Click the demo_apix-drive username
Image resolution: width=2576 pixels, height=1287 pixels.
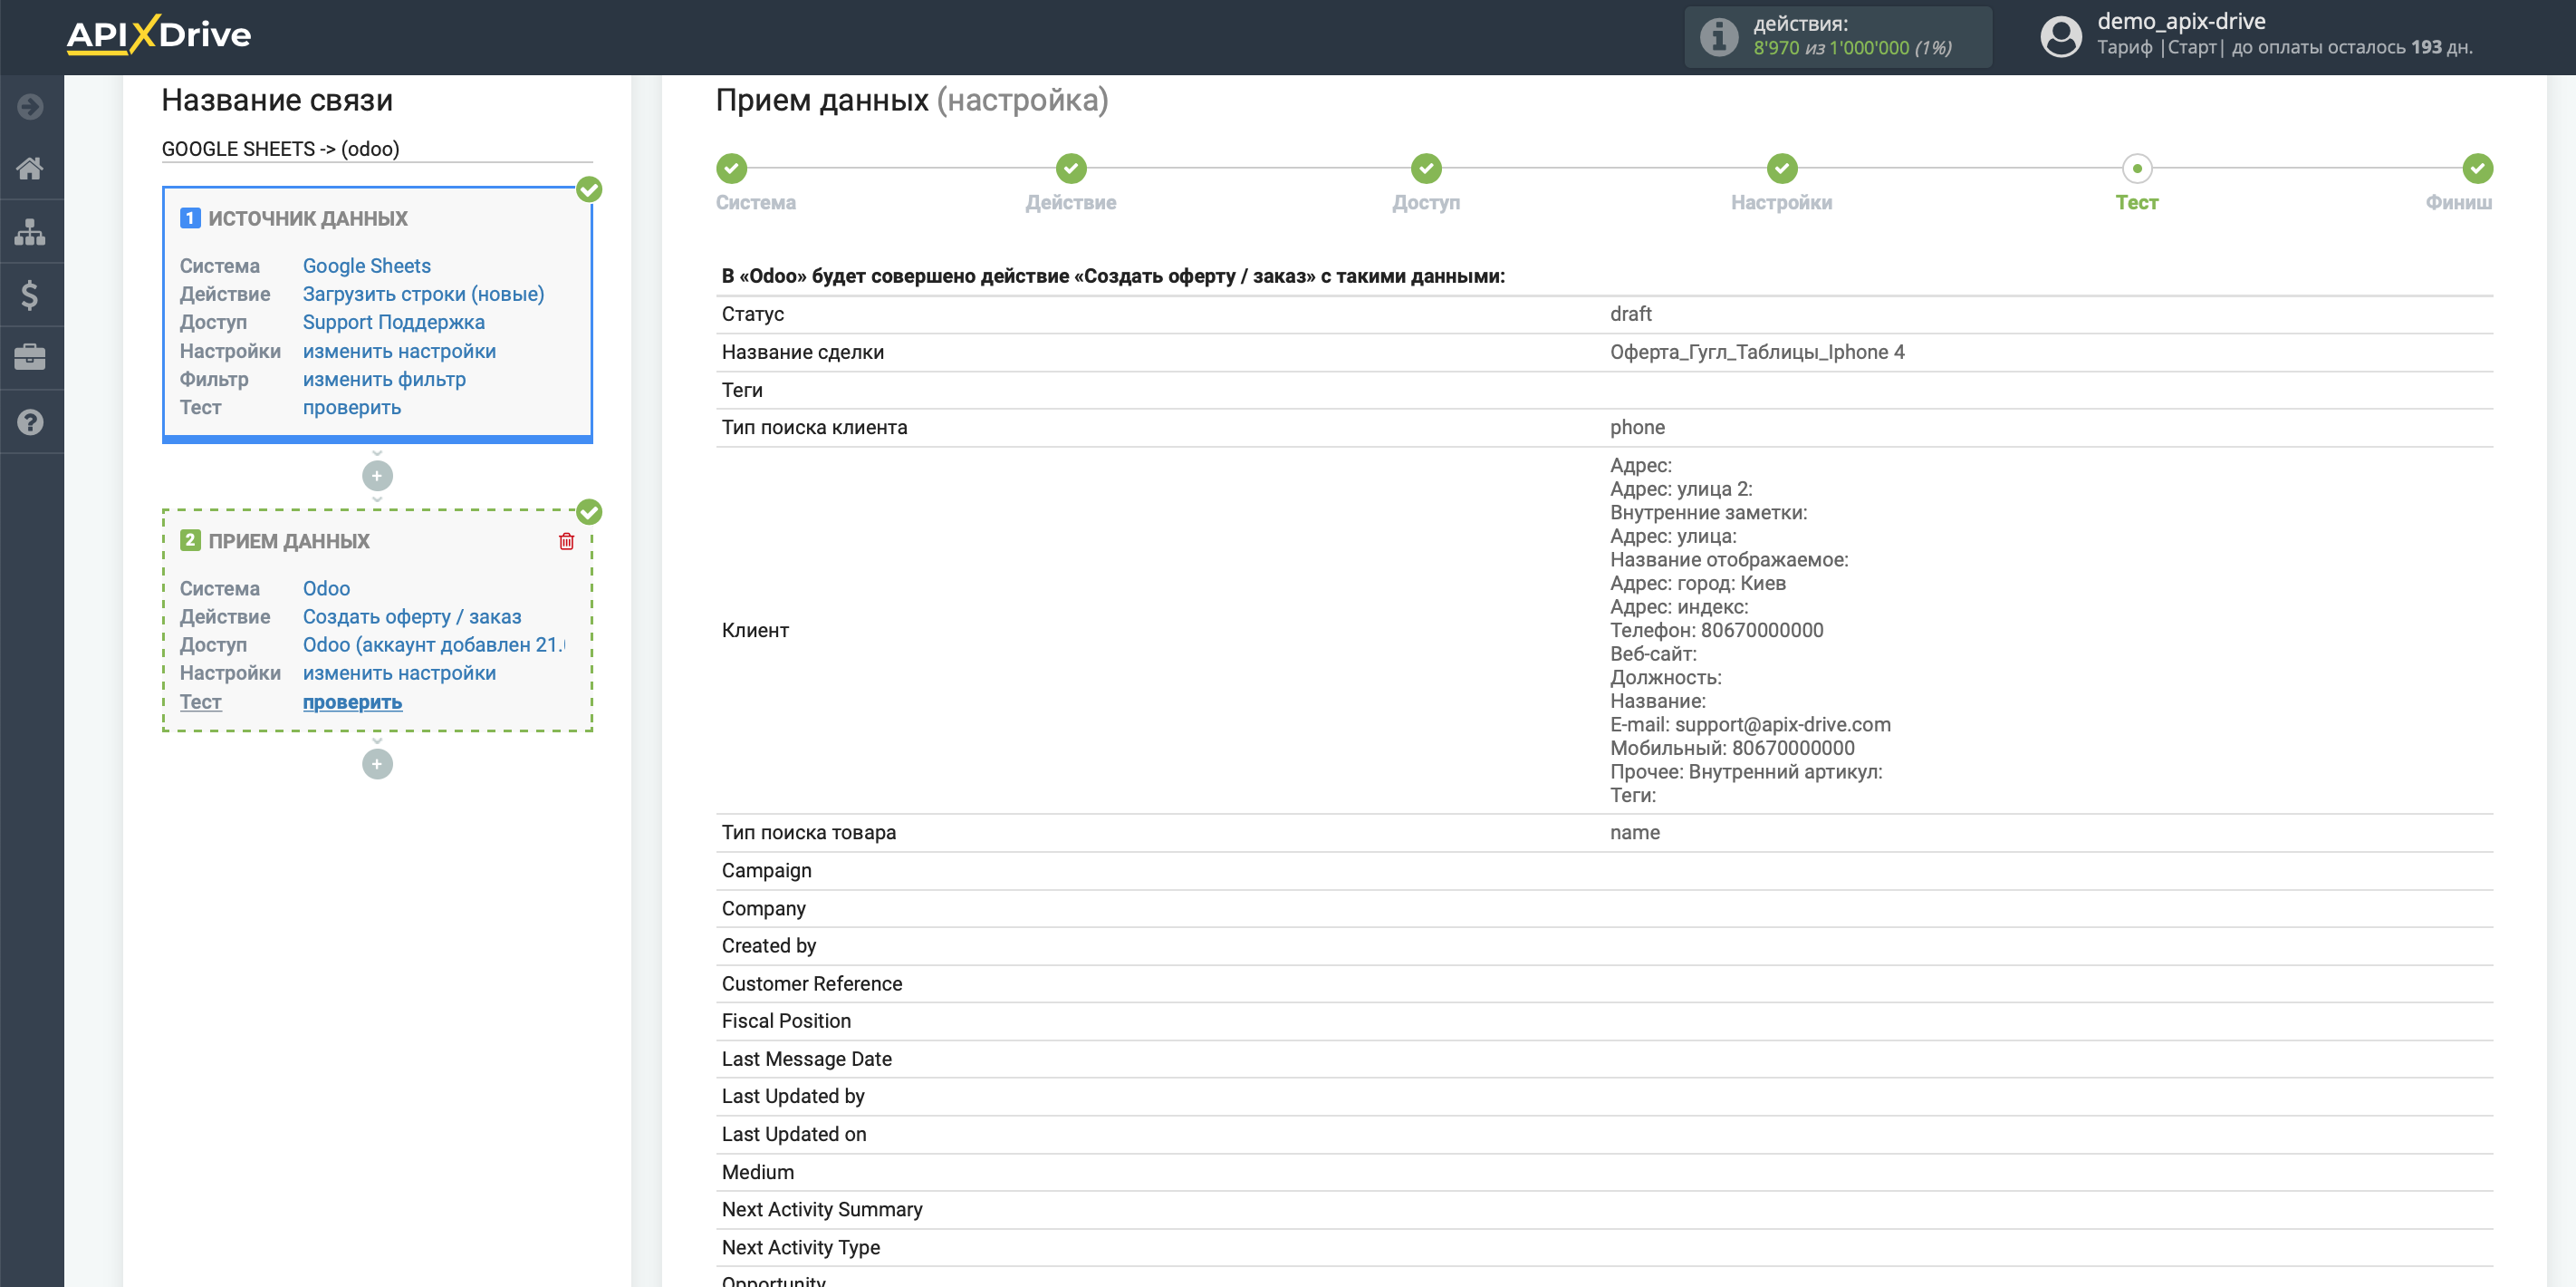[x=2181, y=21]
